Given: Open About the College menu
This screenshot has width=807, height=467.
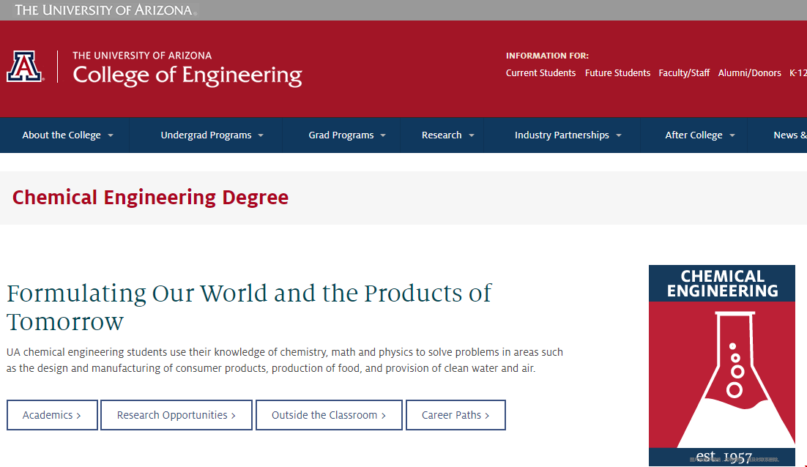Looking at the screenshot, I should (x=62, y=135).
